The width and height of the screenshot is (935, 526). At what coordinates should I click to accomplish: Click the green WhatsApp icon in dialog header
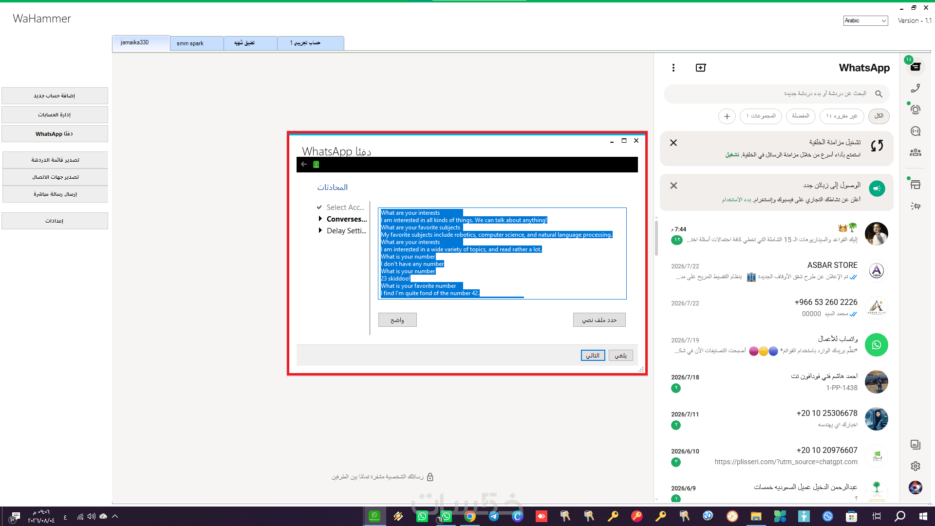pyautogui.click(x=316, y=165)
